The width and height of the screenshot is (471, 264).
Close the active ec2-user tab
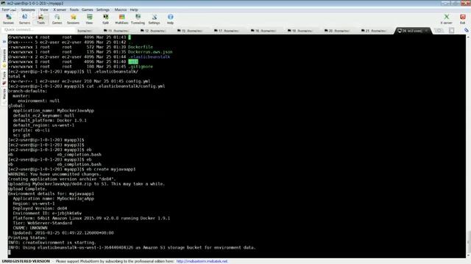(x=427, y=31)
